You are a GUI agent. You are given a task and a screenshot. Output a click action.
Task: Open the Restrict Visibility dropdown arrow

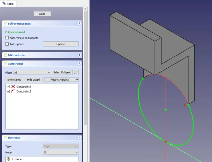(77, 79)
